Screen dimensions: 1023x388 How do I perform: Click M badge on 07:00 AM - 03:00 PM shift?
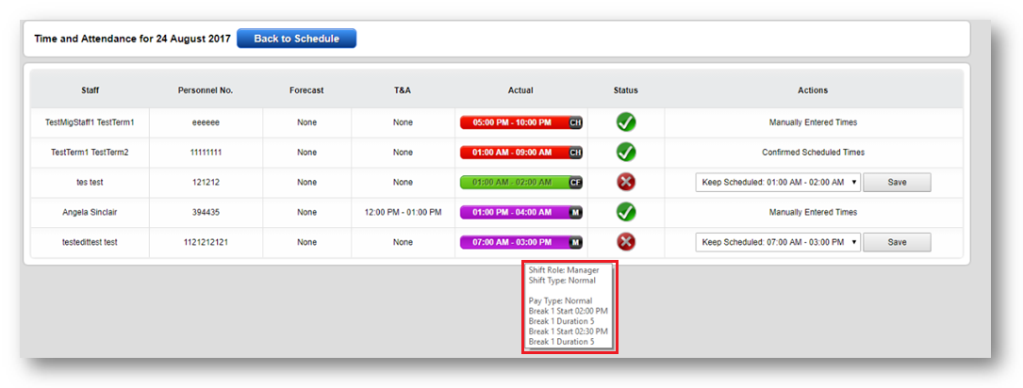click(x=575, y=243)
